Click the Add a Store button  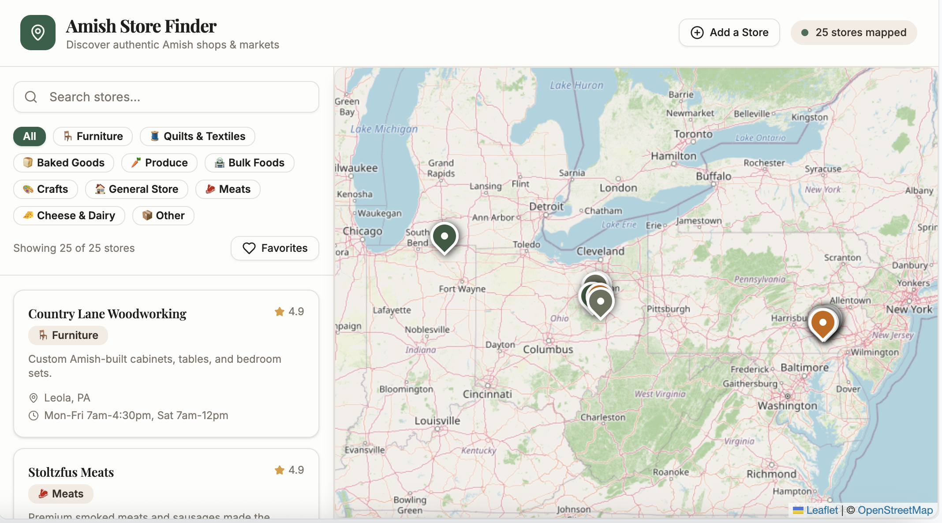coord(729,33)
